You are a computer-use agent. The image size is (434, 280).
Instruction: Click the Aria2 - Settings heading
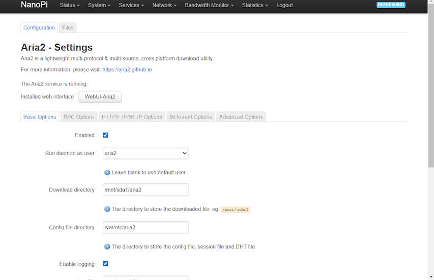tap(57, 47)
